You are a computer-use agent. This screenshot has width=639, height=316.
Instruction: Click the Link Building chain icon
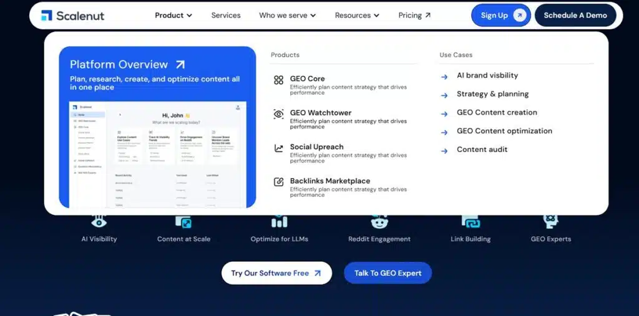click(471, 222)
